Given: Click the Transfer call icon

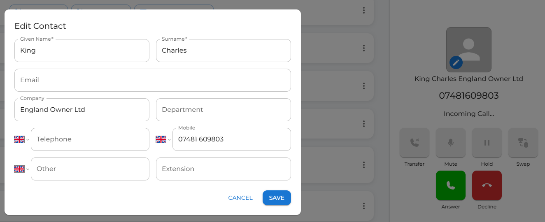Looking at the screenshot, I should click(x=414, y=143).
